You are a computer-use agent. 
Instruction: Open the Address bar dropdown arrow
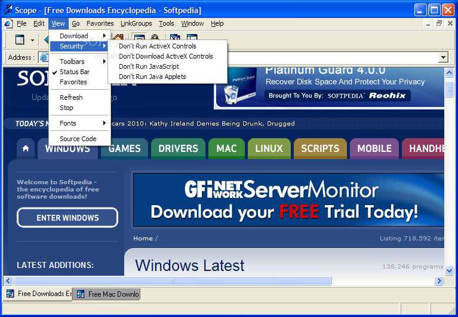pyautogui.click(x=443, y=57)
